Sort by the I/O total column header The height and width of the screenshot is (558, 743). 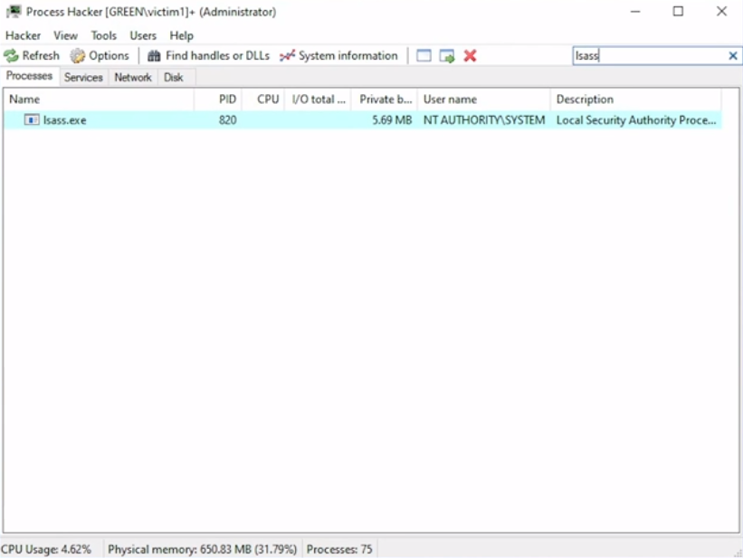point(318,99)
